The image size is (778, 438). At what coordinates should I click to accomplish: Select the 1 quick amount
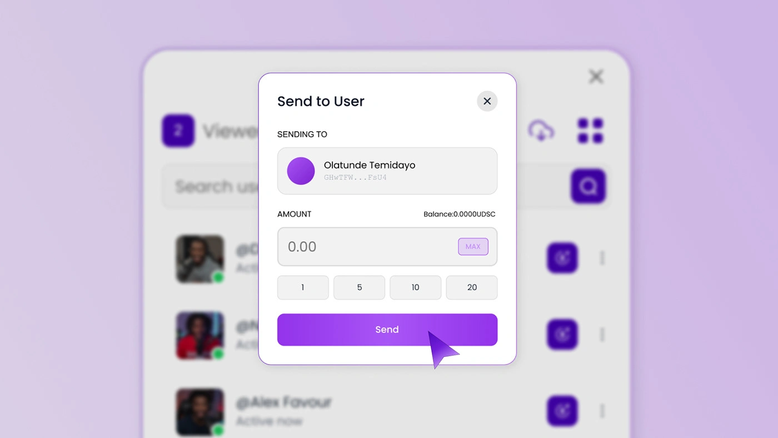click(x=303, y=287)
